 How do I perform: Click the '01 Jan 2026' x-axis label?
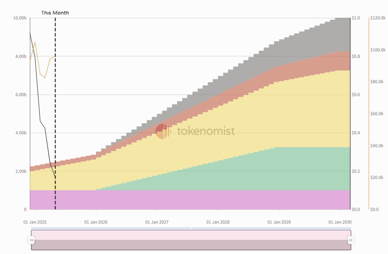pos(96,222)
